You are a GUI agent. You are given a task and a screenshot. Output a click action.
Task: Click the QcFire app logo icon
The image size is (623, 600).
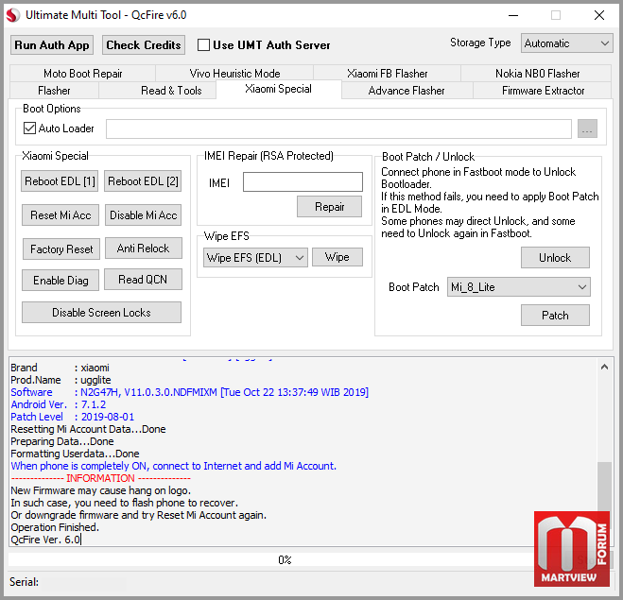(x=12, y=15)
